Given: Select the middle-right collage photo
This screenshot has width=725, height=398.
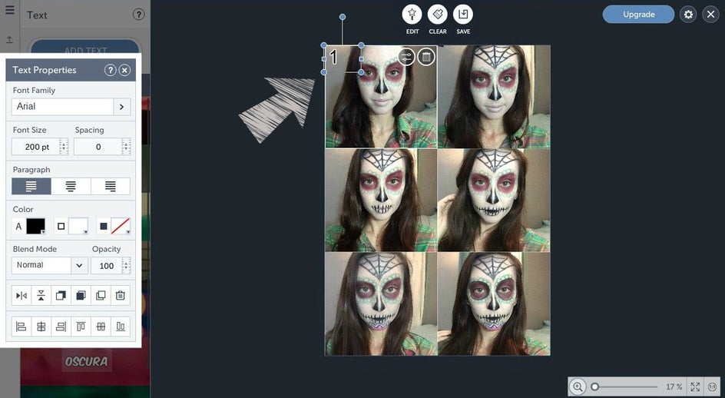Looking at the screenshot, I should pyautogui.click(x=494, y=200).
